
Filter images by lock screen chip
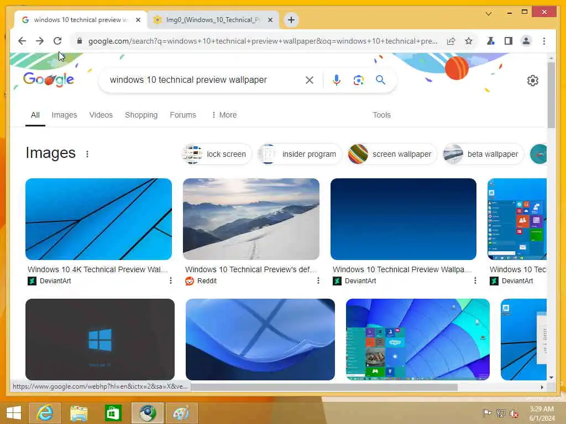(x=216, y=154)
